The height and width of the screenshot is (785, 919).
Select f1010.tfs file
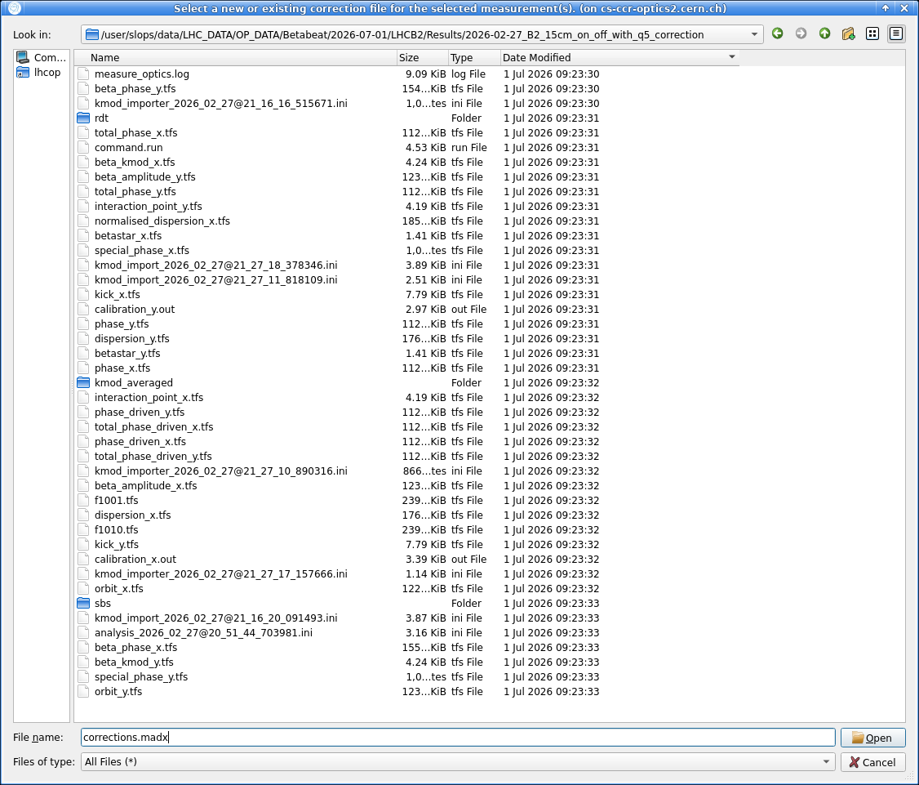[x=116, y=530]
